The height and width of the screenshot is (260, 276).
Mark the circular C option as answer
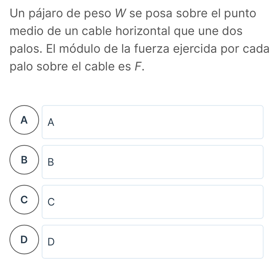pos(24,200)
